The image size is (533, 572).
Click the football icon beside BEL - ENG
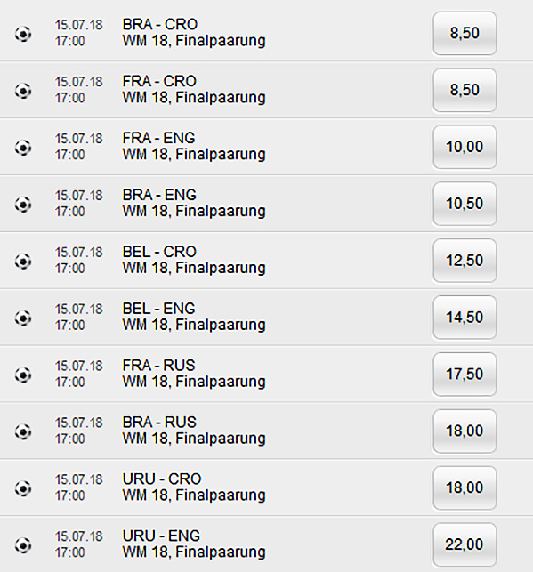click(23, 318)
